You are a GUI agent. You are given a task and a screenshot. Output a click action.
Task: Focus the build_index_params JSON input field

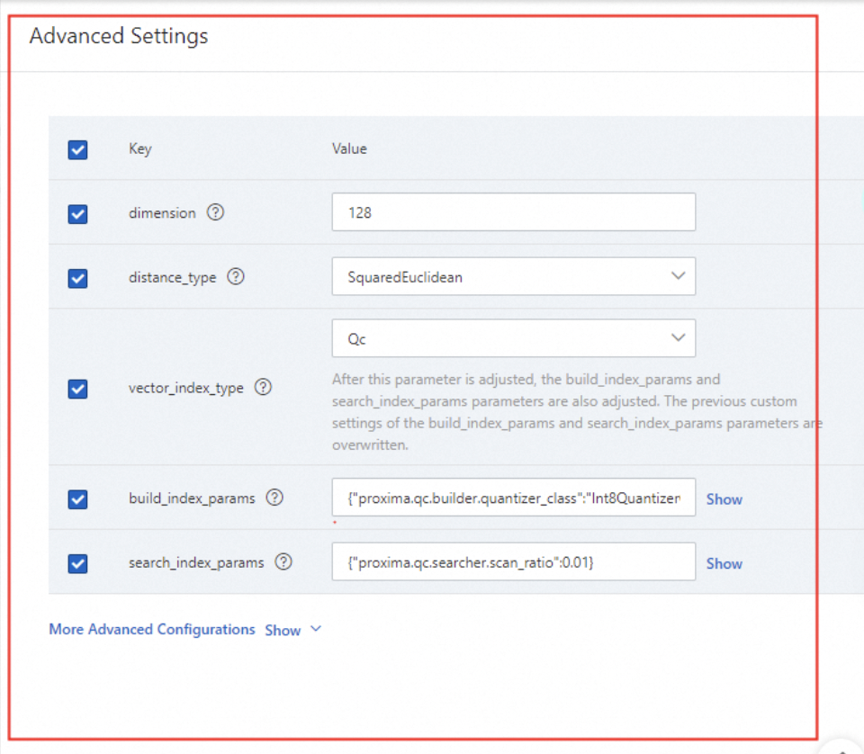[513, 498]
